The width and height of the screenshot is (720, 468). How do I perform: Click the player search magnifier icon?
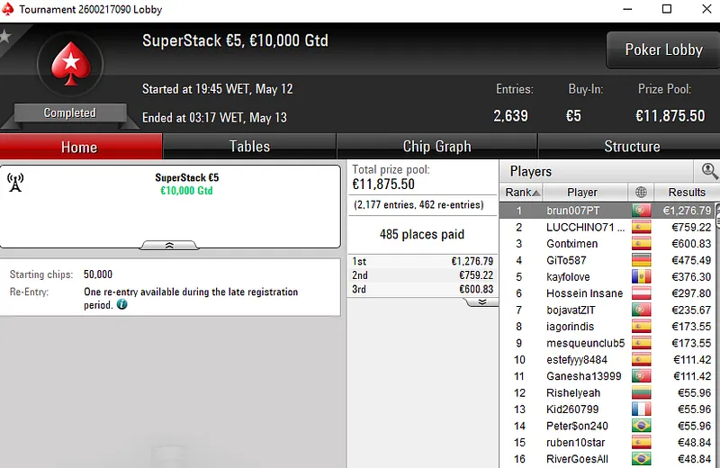point(709,171)
